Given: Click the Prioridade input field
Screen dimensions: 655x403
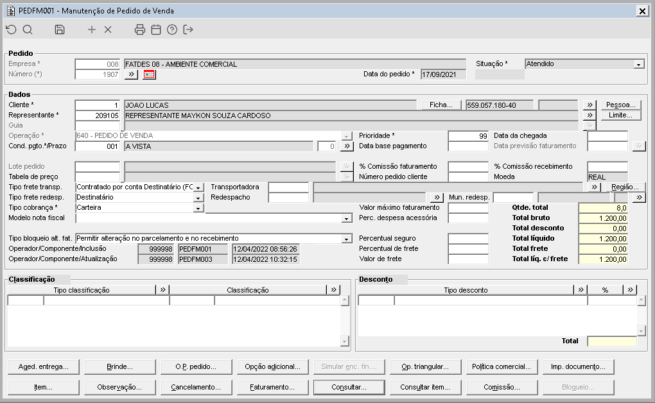Looking at the screenshot, I should pos(468,136).
